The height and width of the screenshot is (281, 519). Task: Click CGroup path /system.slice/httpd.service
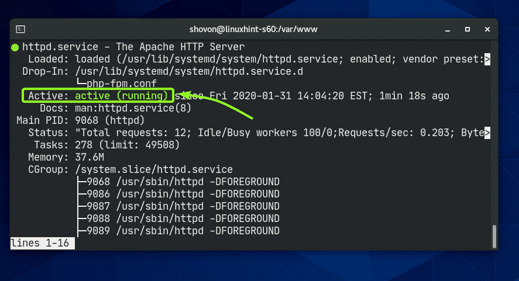(154, 169)
